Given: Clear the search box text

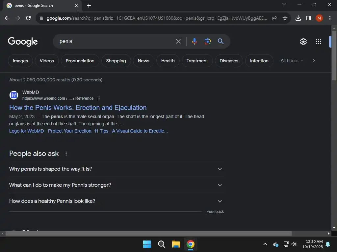Looking at the screenshot, I should pyautogui.click(x=178, y=41).
